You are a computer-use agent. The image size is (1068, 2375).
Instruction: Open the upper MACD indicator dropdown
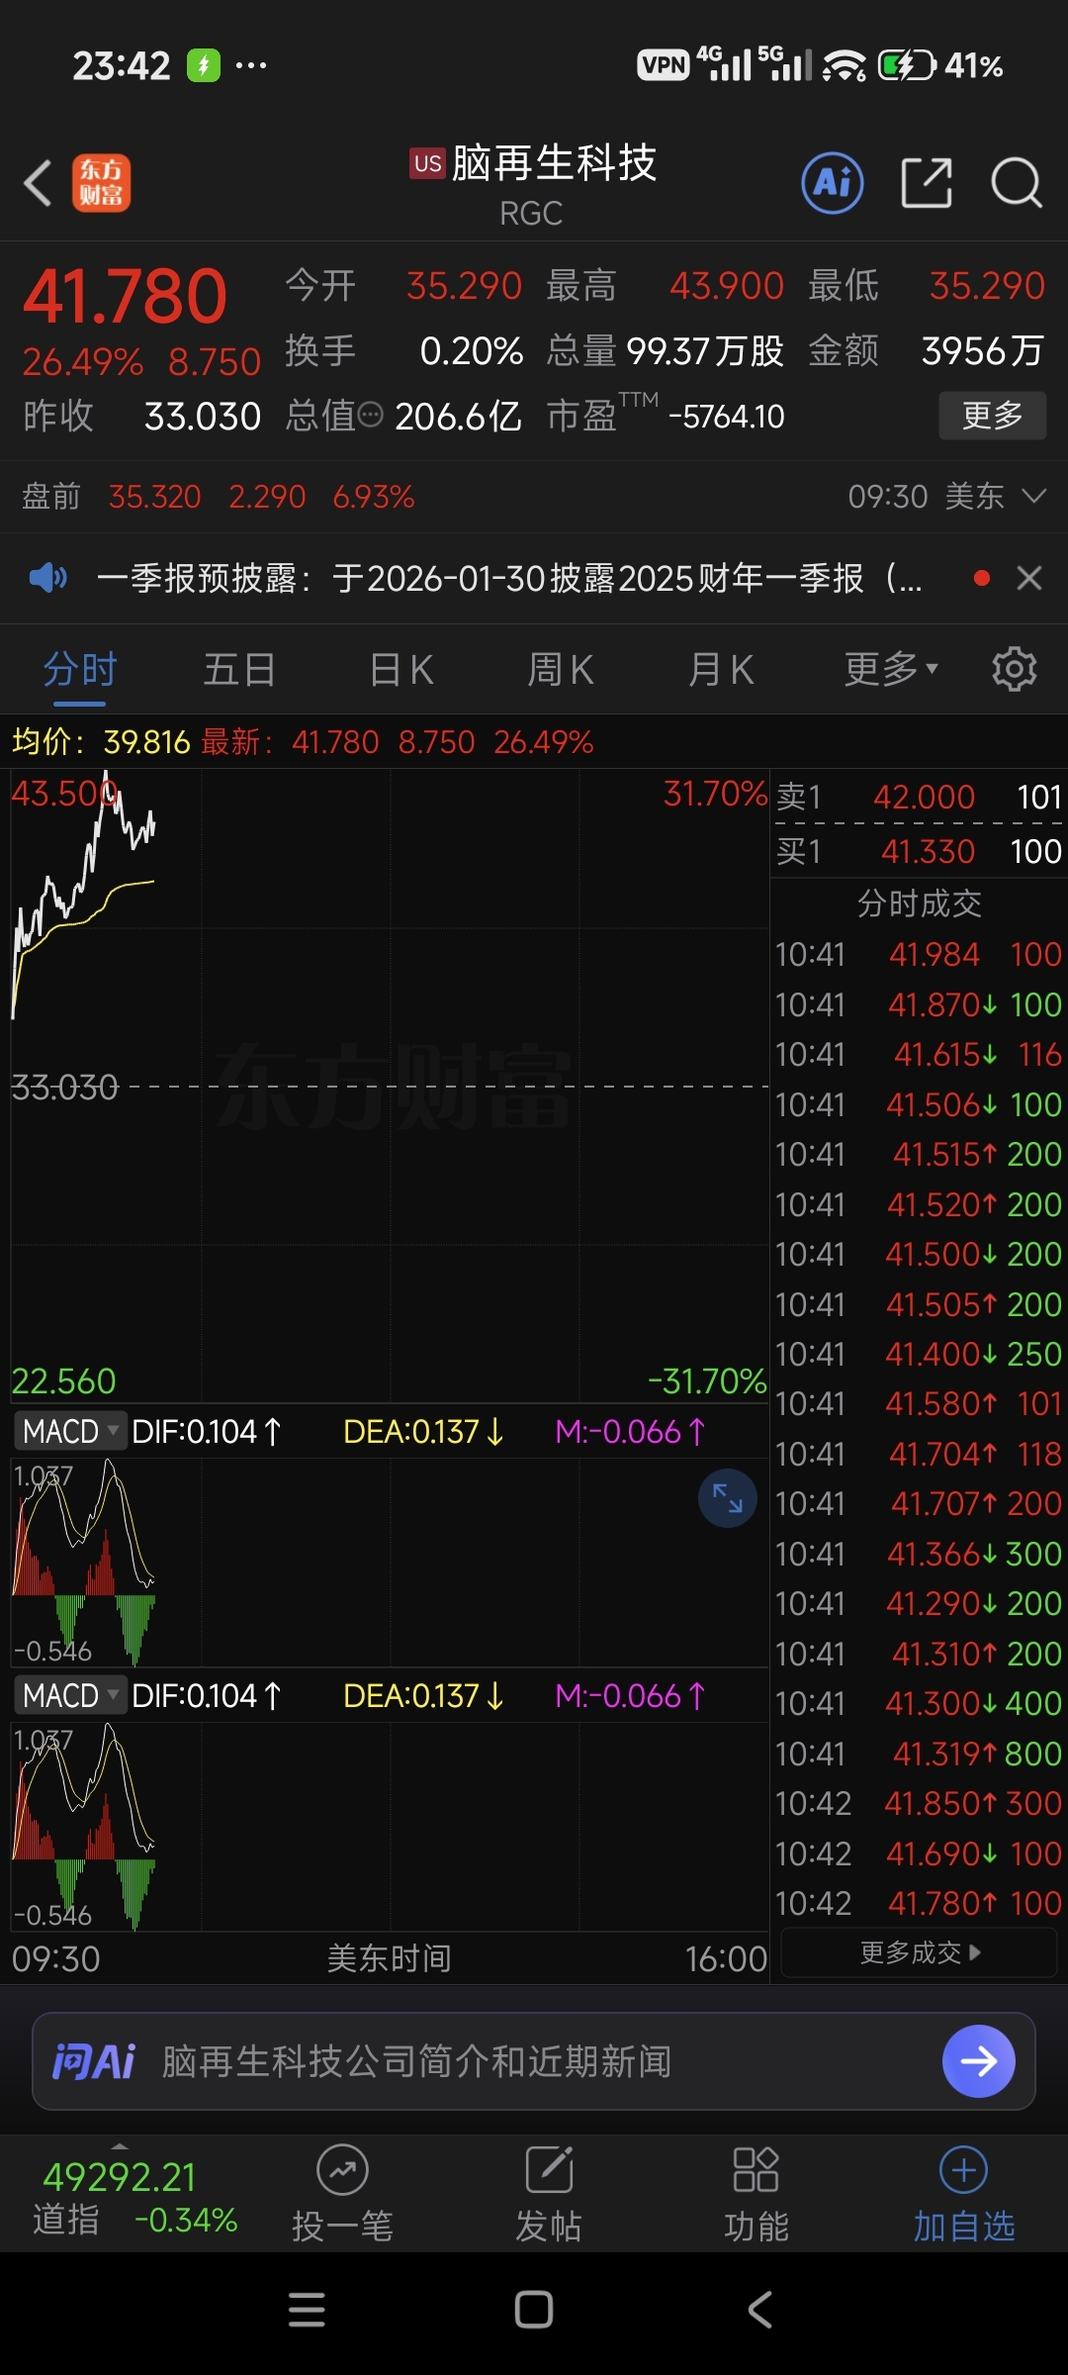point(70,1431)
